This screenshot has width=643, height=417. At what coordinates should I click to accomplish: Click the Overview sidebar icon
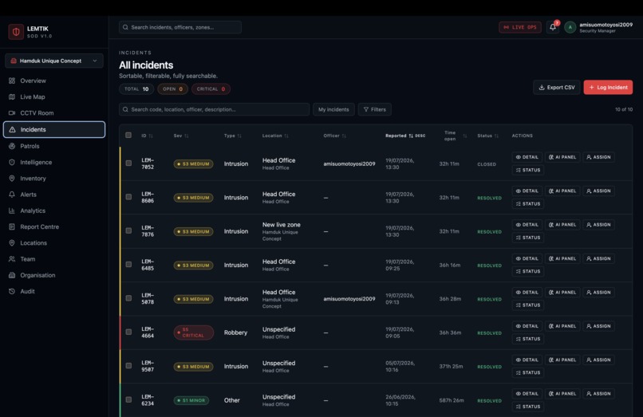point(12,81)
